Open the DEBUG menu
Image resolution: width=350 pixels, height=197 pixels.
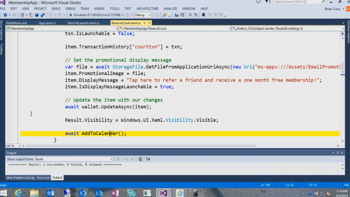click(70, 9)
